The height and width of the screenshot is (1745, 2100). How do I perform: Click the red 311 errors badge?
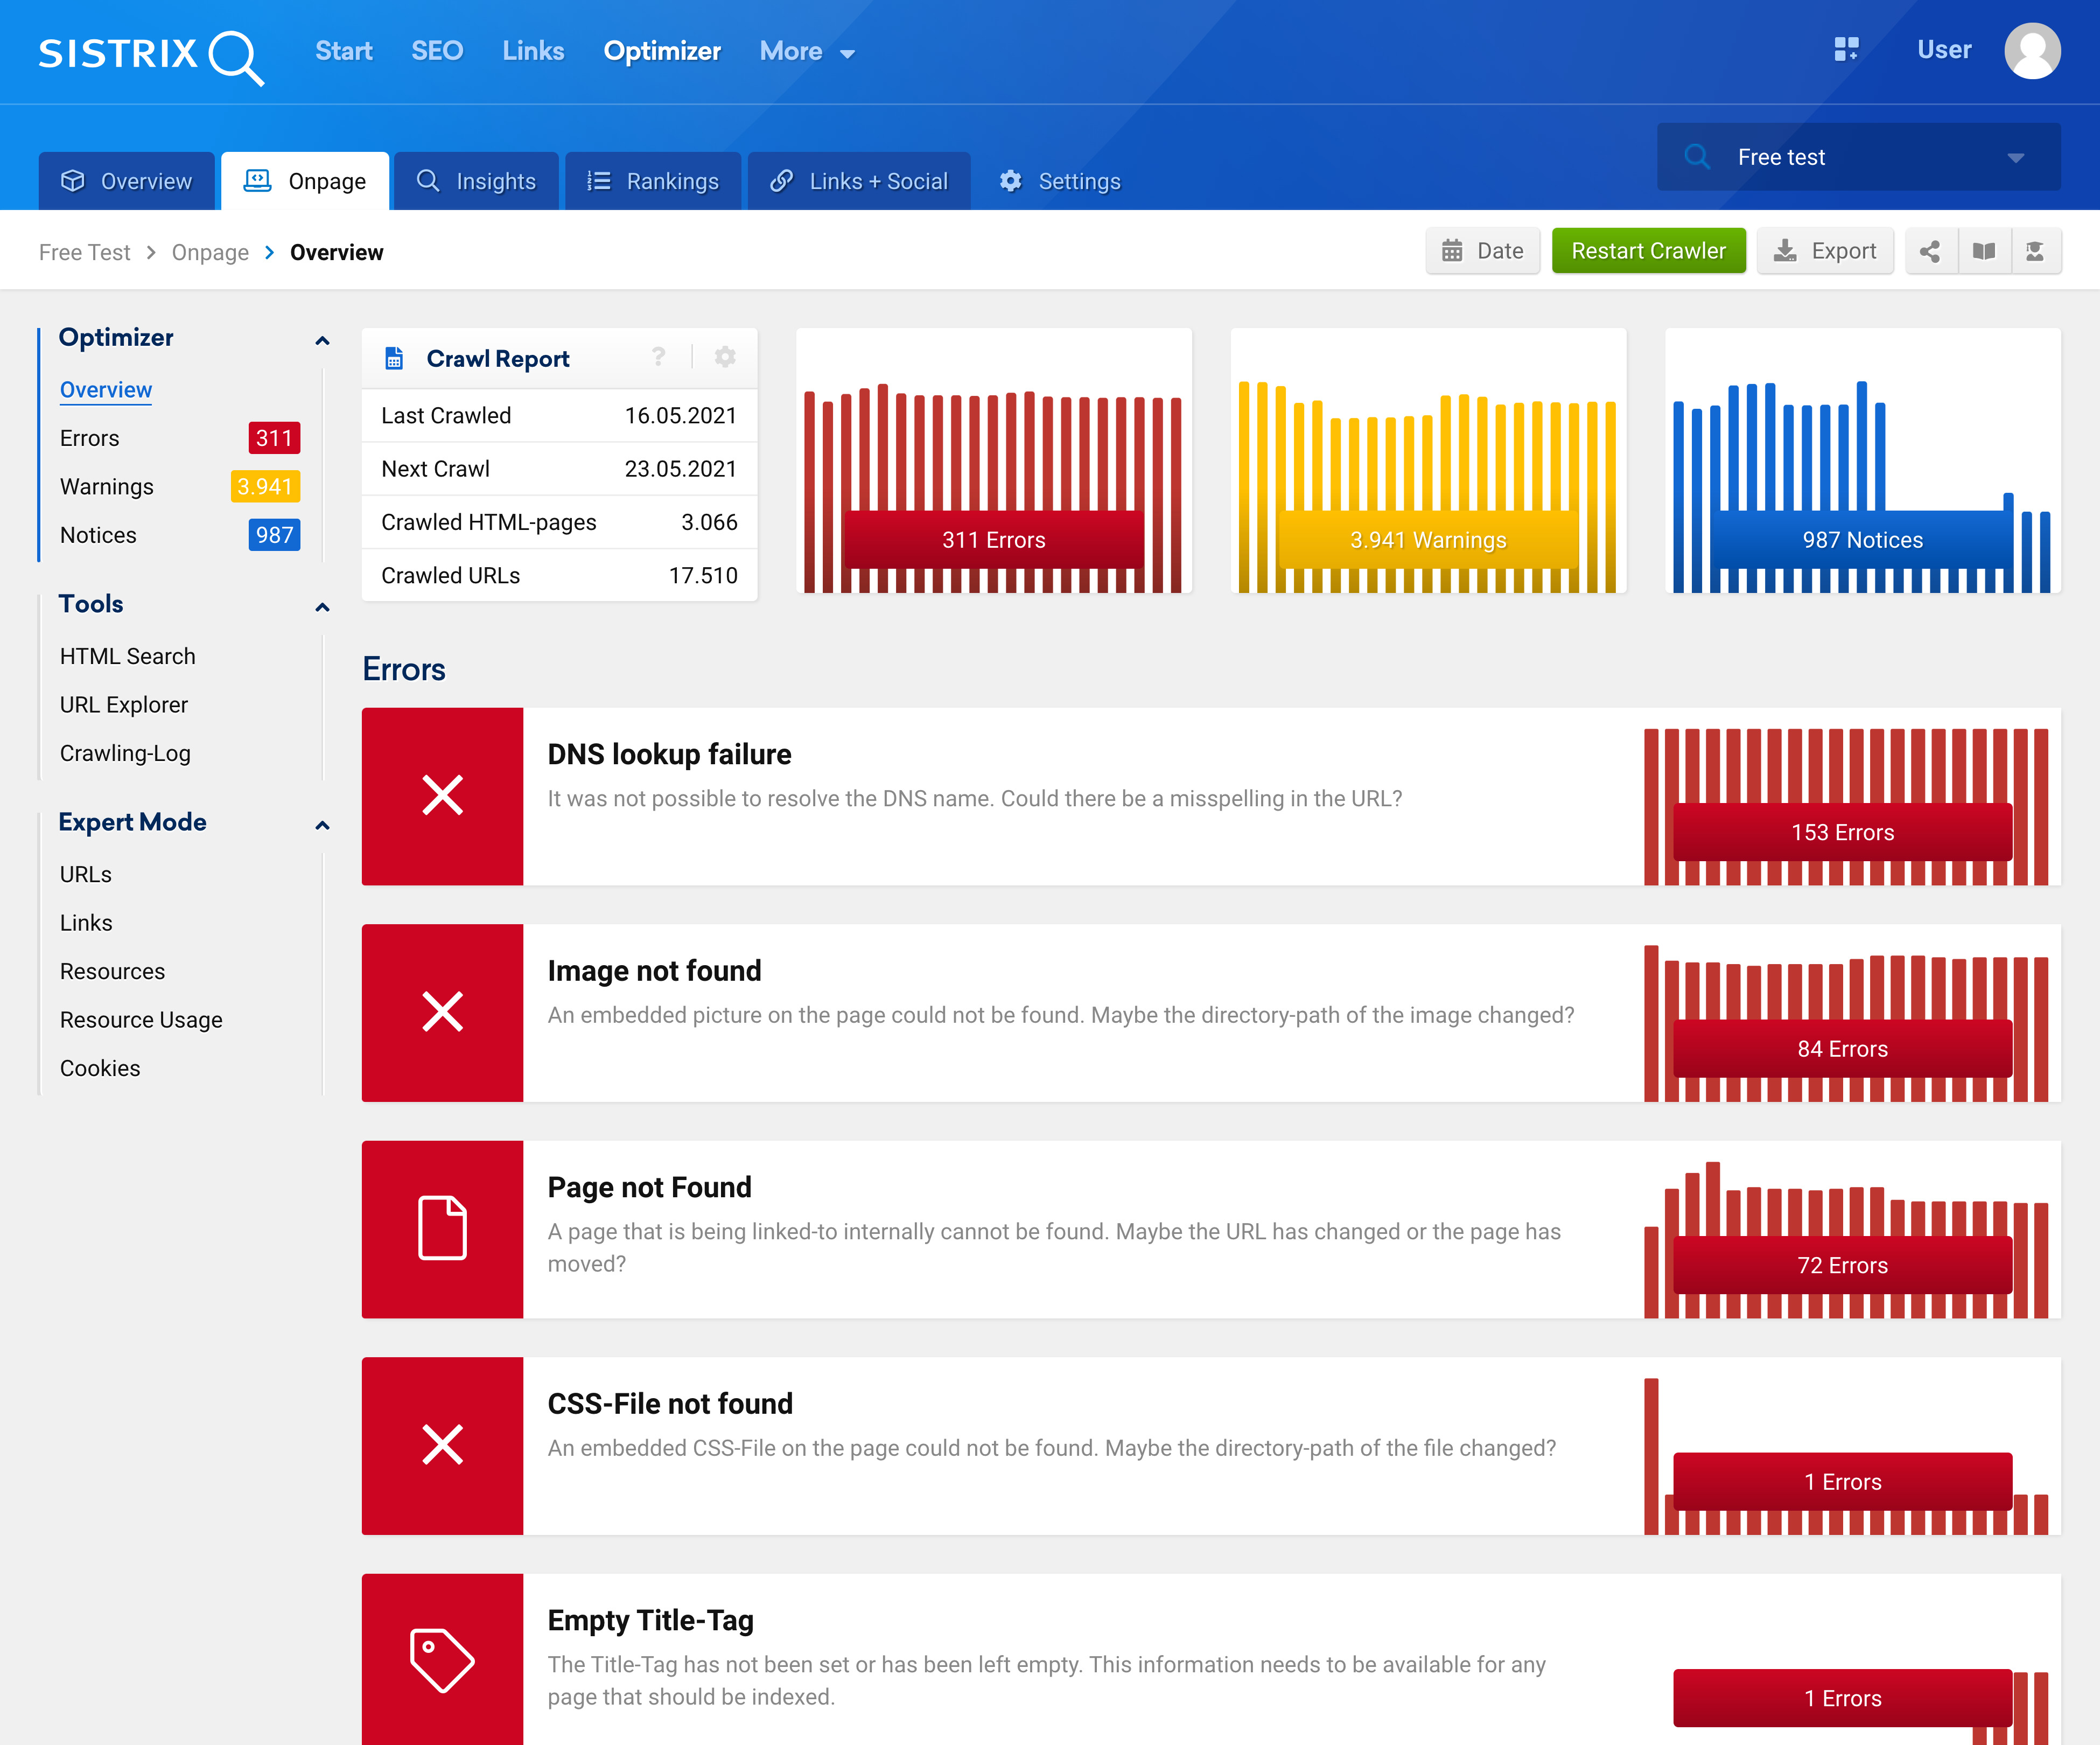274,438
